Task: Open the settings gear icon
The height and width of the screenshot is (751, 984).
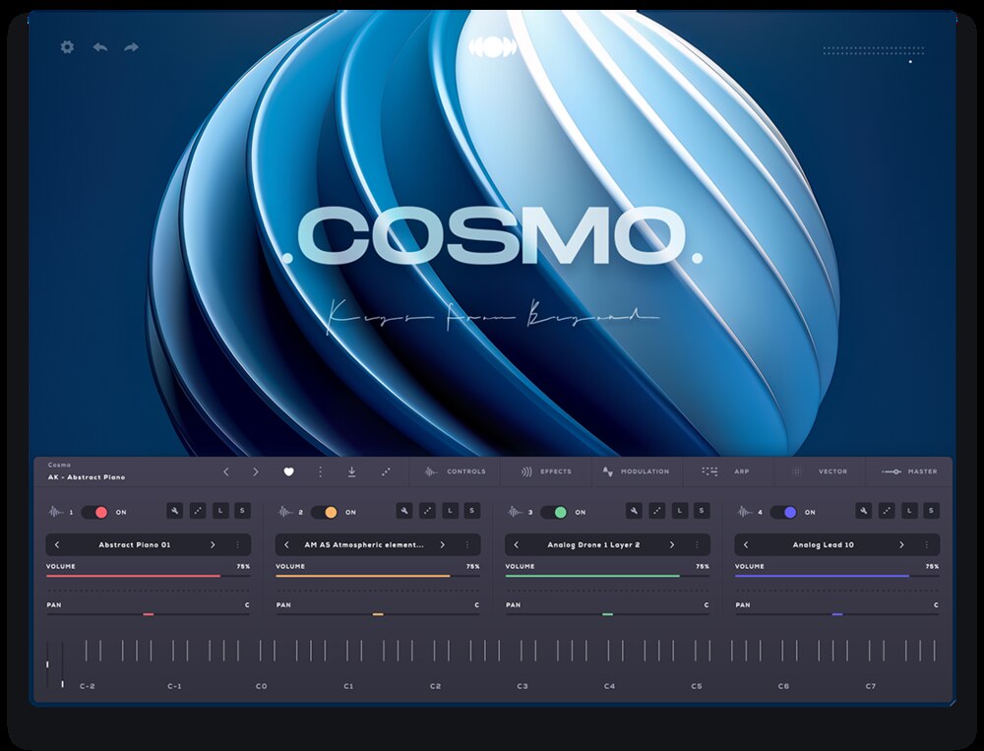Action: [66, 47]
